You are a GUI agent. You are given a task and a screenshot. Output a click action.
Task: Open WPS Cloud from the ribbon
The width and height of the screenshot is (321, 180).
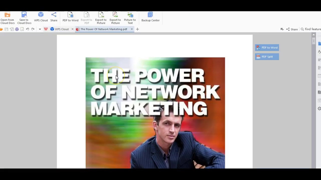(41, 17)
